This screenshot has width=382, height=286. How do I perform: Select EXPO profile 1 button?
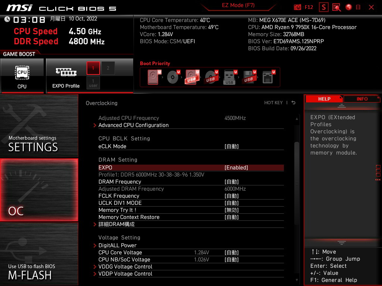coord(93,68)
